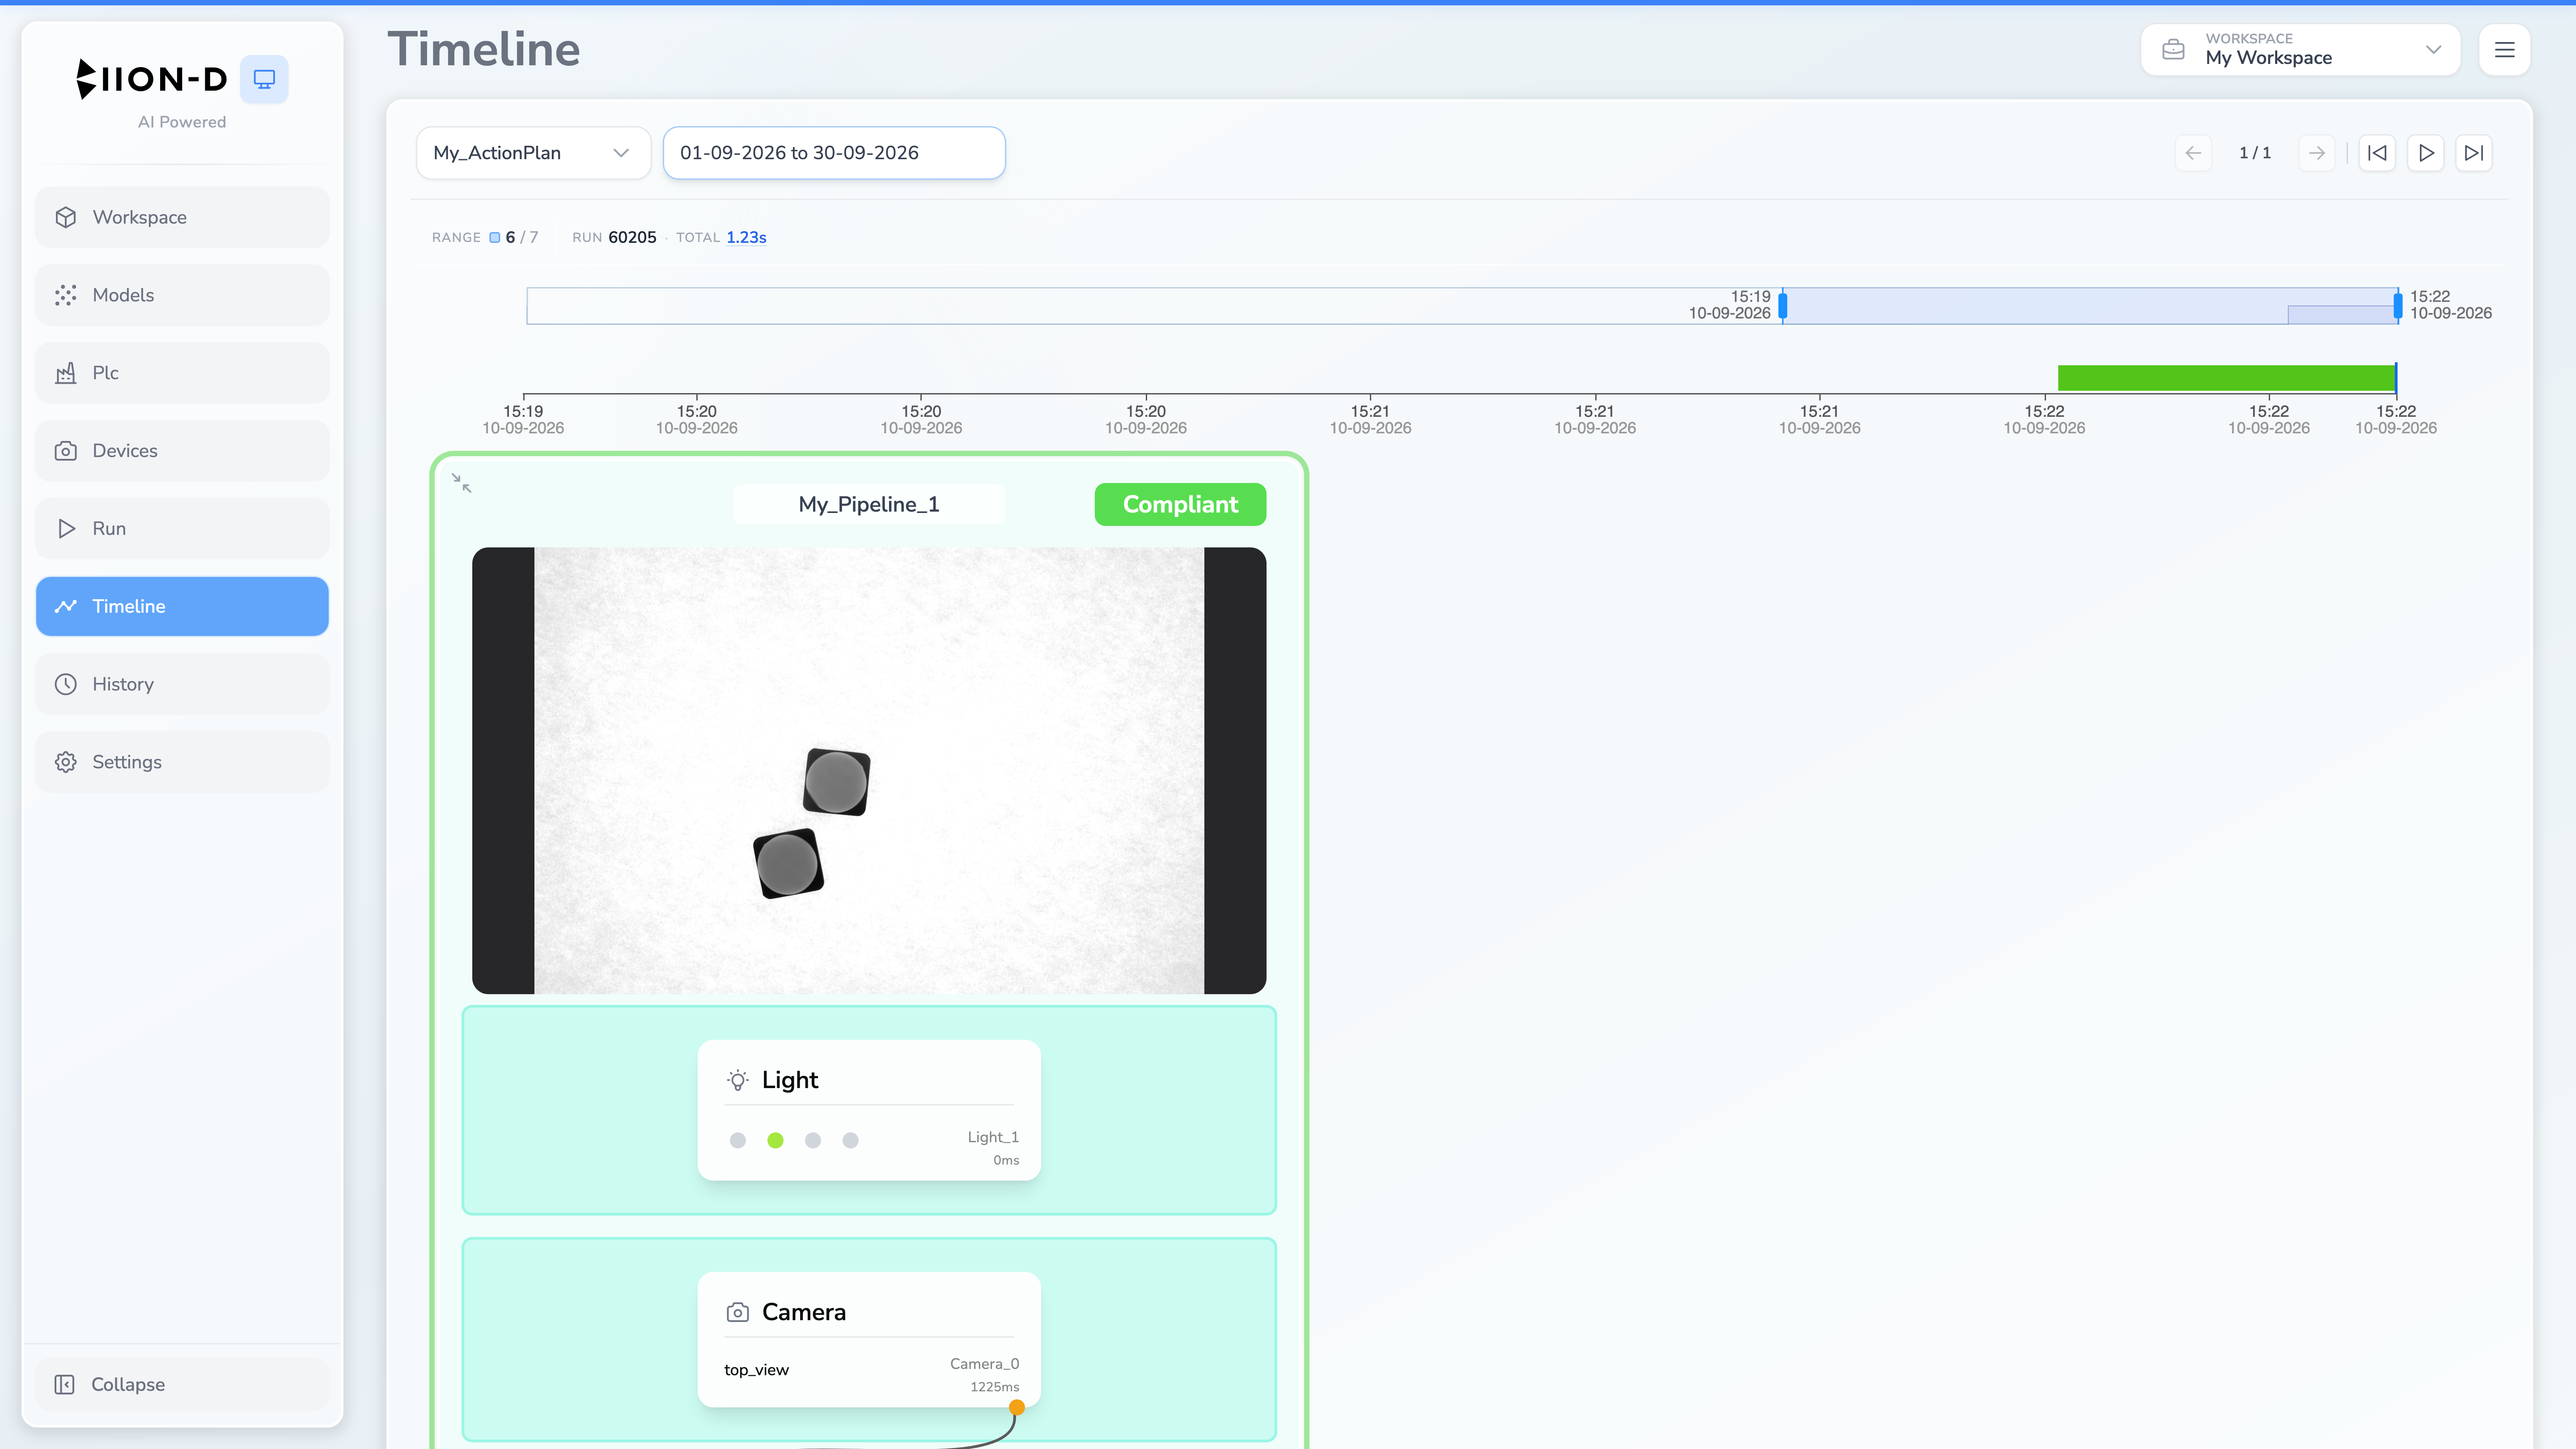
Task: Click the Devices camera icon
Action: point(66,451)
